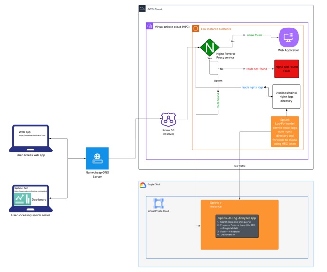Click the 'Google Cloud' label

coord(154,184)
